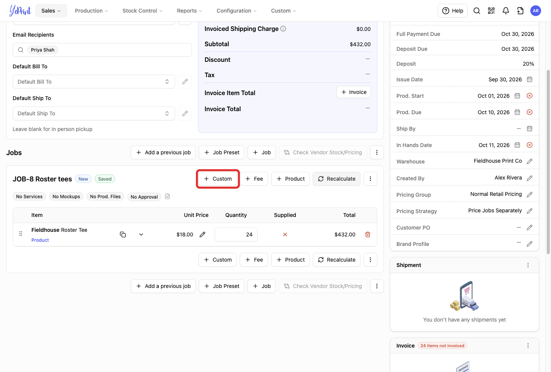Screen dimensions: 551x372
Task: Click the quantity field showing 24
Action: [236, 235]
